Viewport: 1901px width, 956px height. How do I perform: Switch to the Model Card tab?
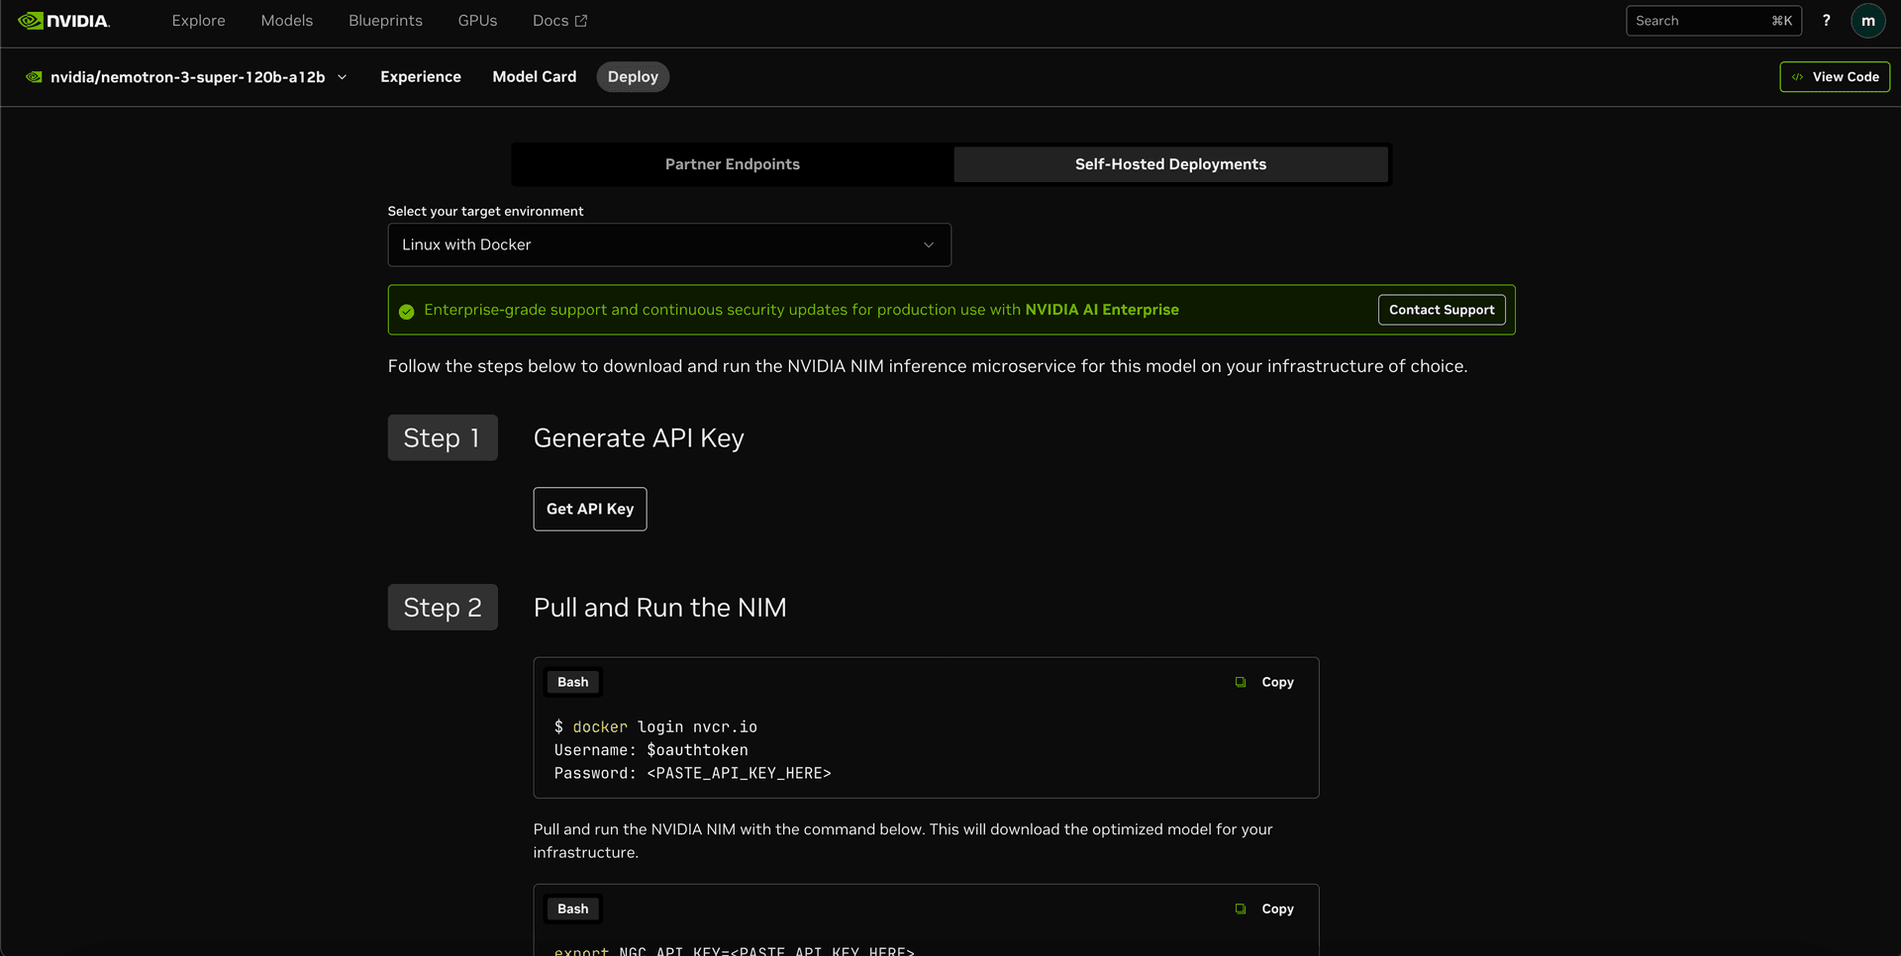pos(534,76)
